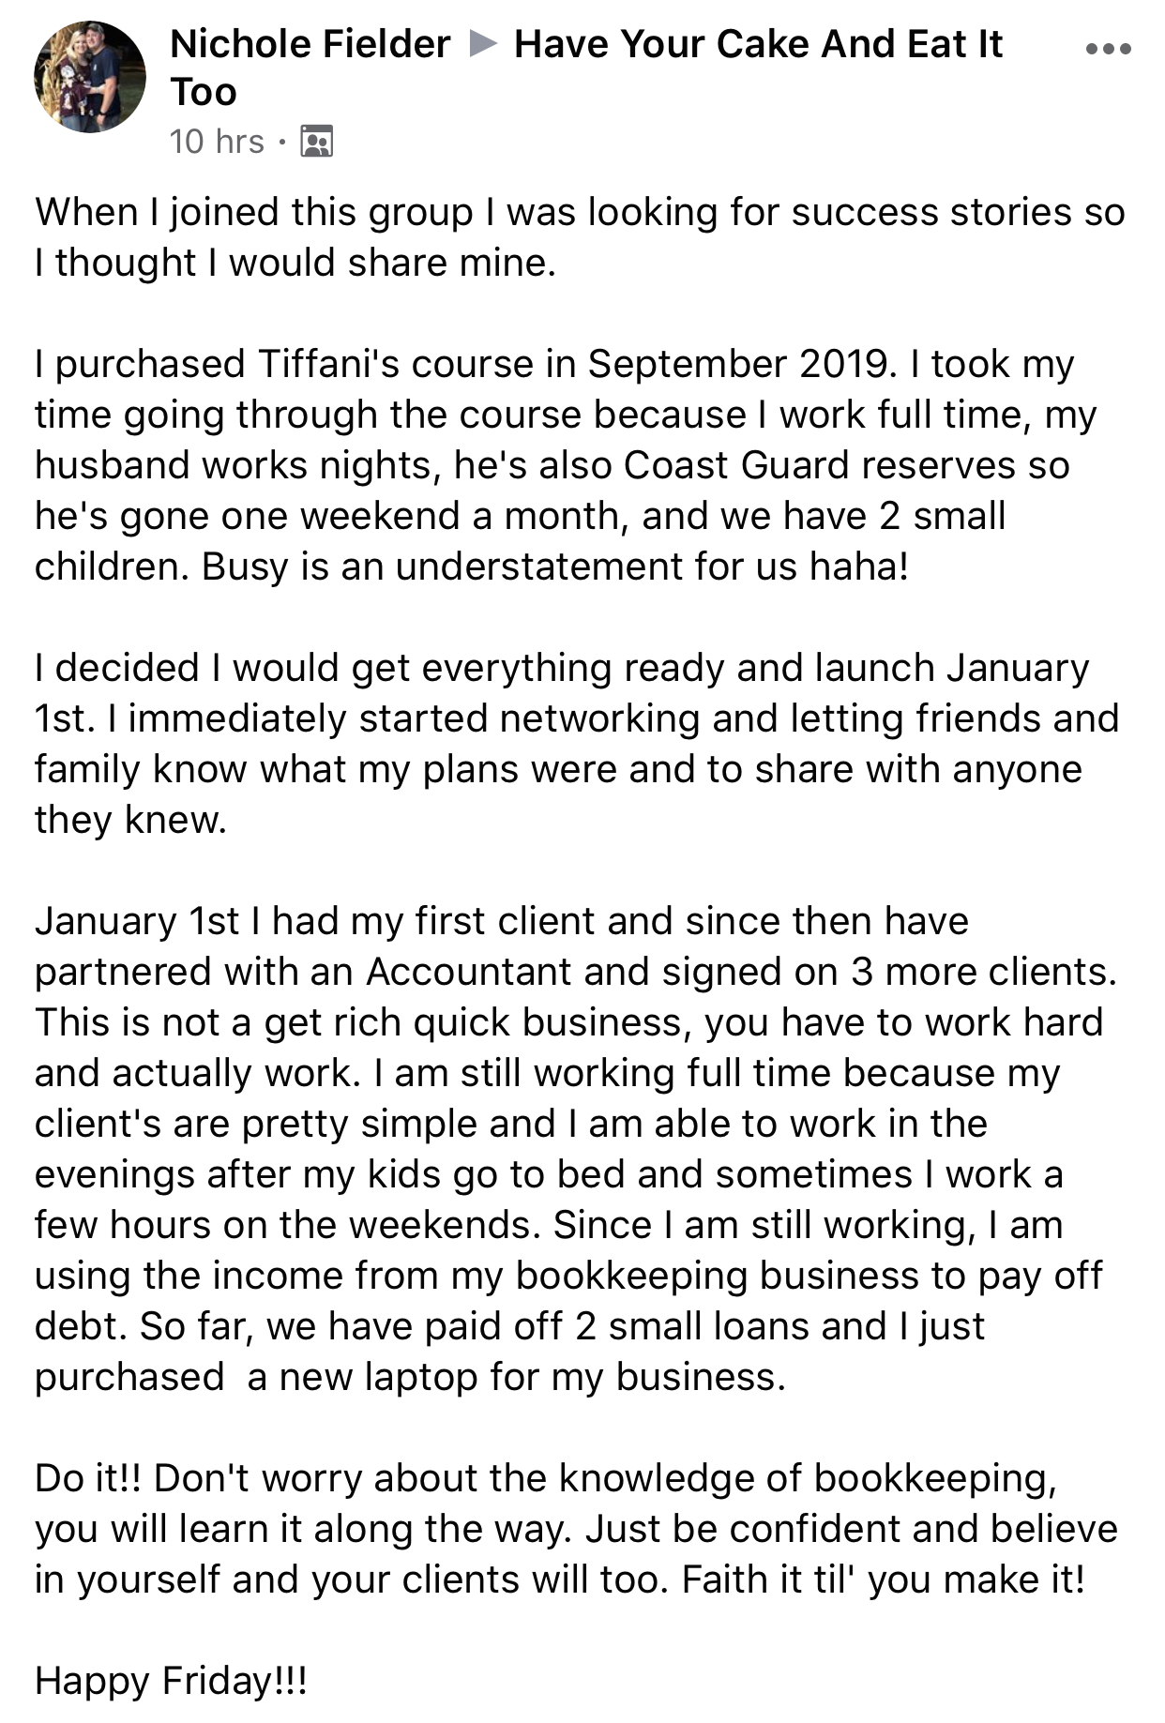Click the words 'new laptop' in the post

click(379, 1377)
